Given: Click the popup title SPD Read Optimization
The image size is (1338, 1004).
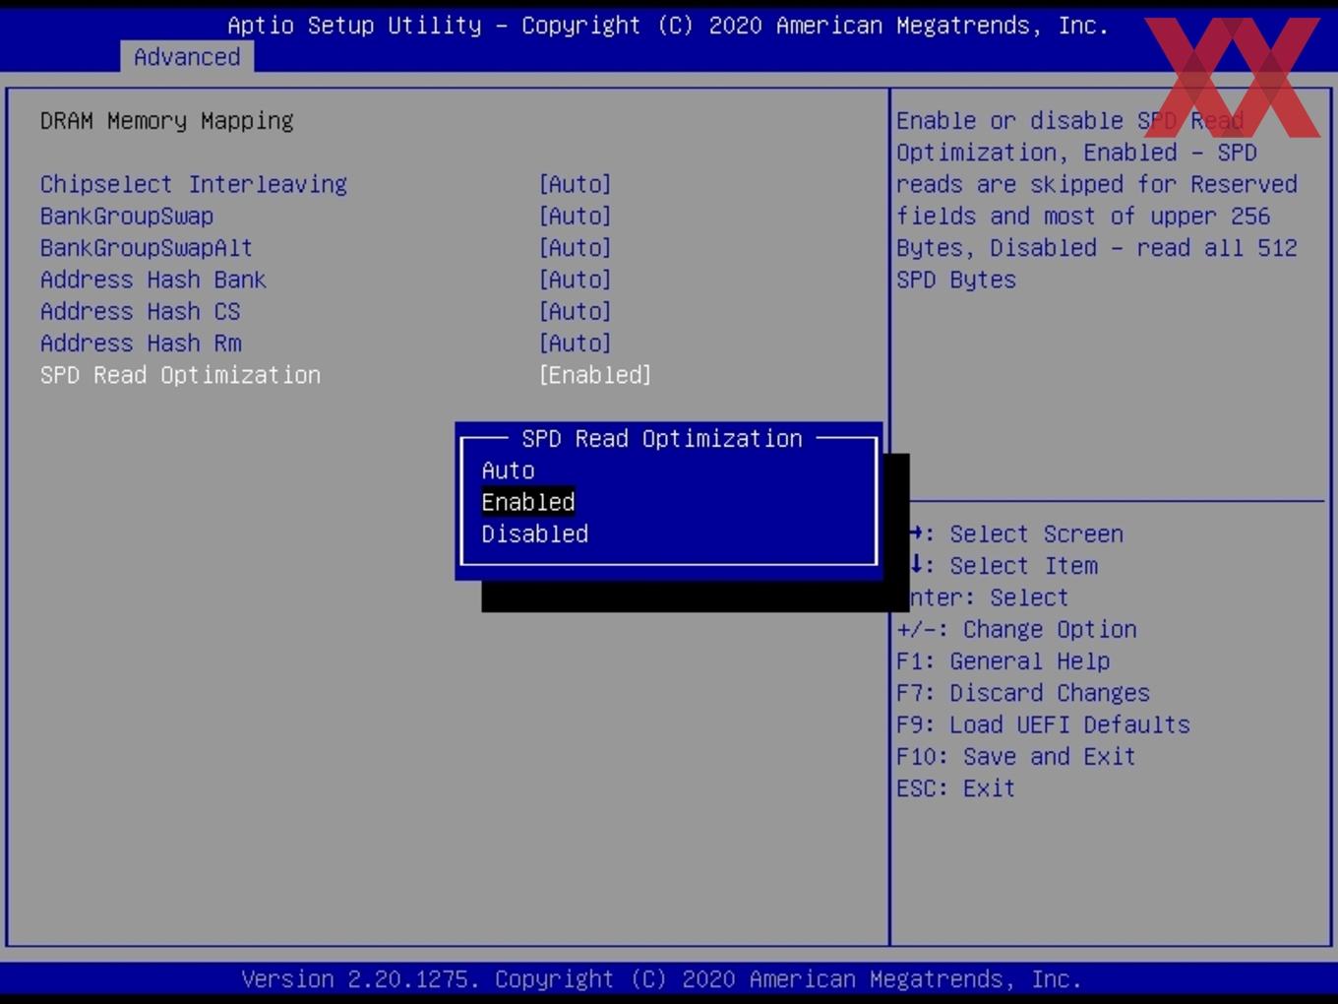Looking at the screenshot, I should (x=662, y=439).
